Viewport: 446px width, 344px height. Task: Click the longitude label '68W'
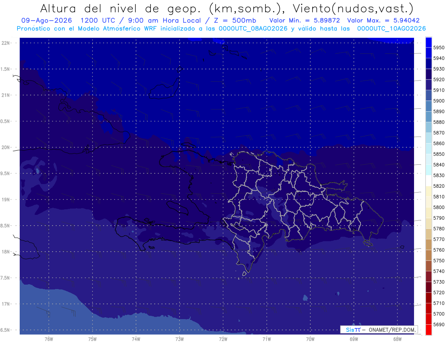[397, 339]
